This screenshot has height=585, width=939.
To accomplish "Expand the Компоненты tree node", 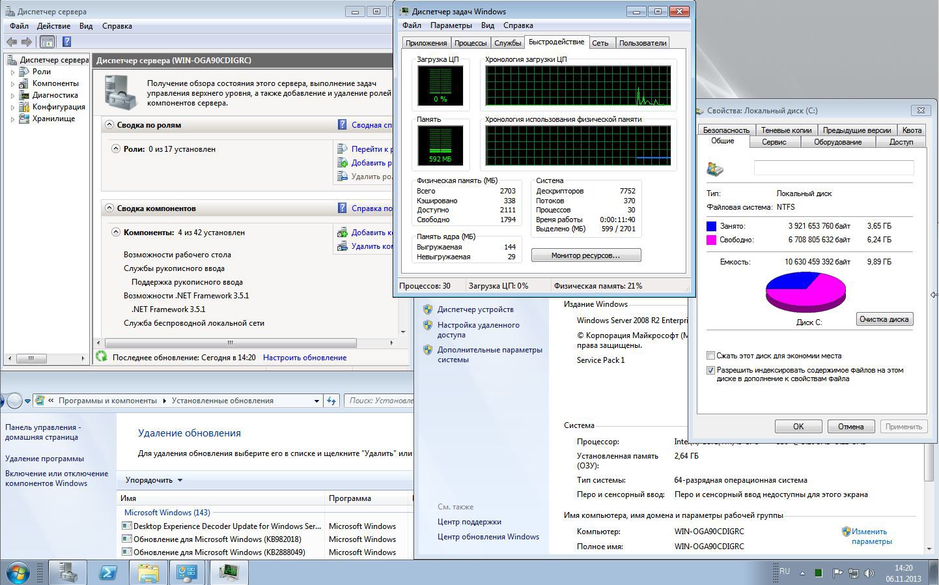I will pyautogui.click(x=12, y=83).
